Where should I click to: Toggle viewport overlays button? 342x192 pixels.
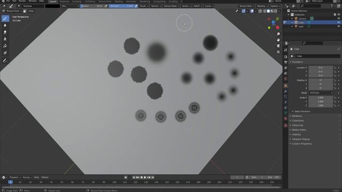pos(252,11)
